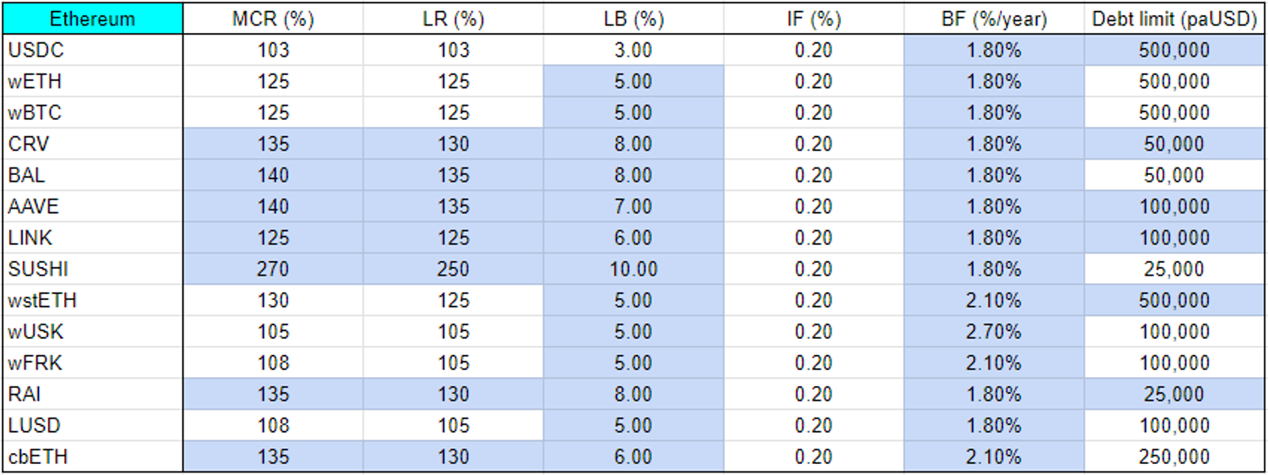Viewport: 1268px width, 475px height.
Task: Select the LUSD row label cell
Action: pos(92,426)
